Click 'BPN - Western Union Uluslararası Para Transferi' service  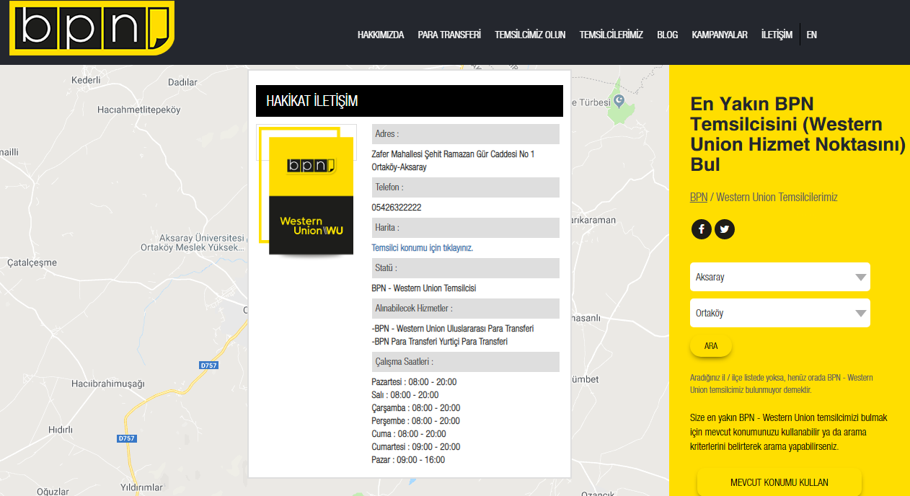(453, 328)
